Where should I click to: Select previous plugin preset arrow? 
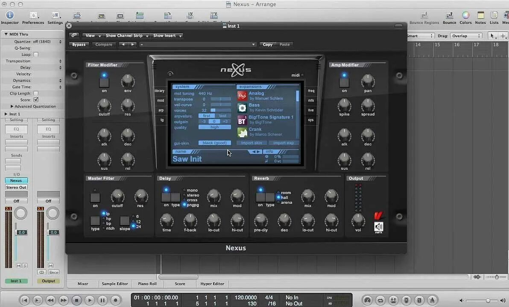(x=123, y=44)
